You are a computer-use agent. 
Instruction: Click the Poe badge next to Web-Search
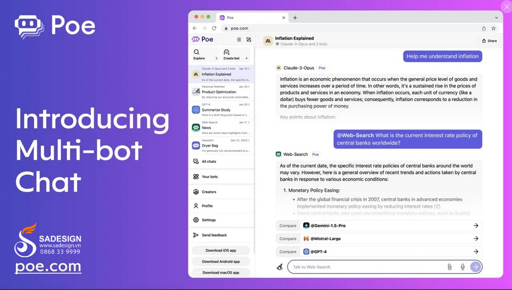(315, 154)
